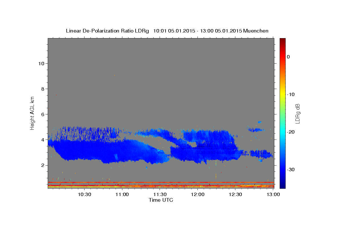This screenshot has width=339, height=226.
Task: Click the 'LDRg dB' colorbar label
Action: [297, 113]
